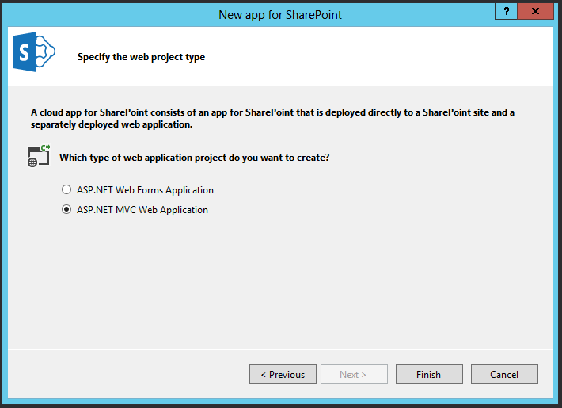Select the ASP.NET Web Forms Application radio button
The height and width of the screenshot is (408, 562).
[x=66, y=190]
